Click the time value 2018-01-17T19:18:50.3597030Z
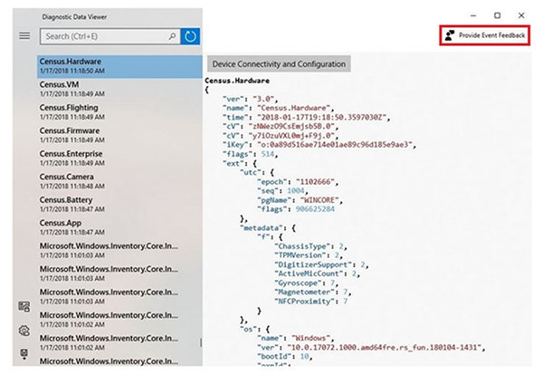Screen dimensions: 543x375 [321, 118]
